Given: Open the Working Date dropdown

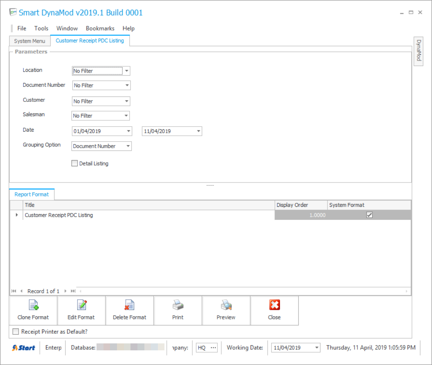Looking at the screenshot, I should (x=317, y=348).
